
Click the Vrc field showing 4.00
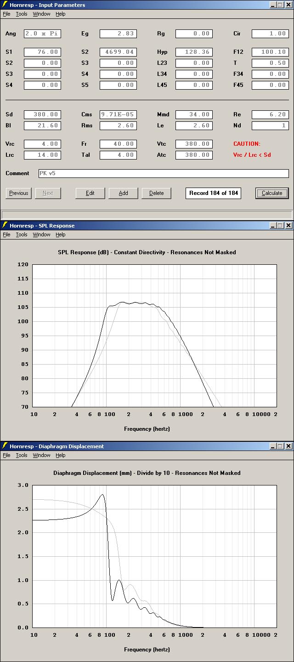42,144
